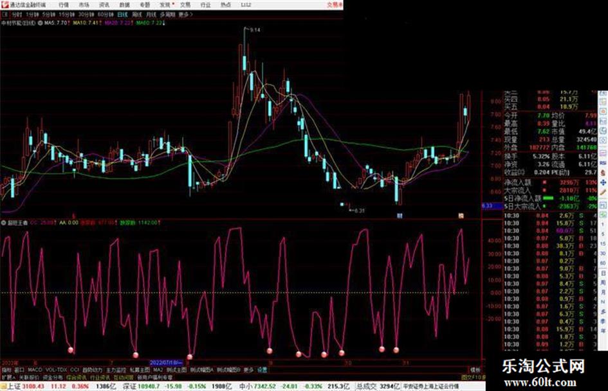This screenshot has height=391, width=608.
Task: Open the 发现 menu
Action: (165, 5)
